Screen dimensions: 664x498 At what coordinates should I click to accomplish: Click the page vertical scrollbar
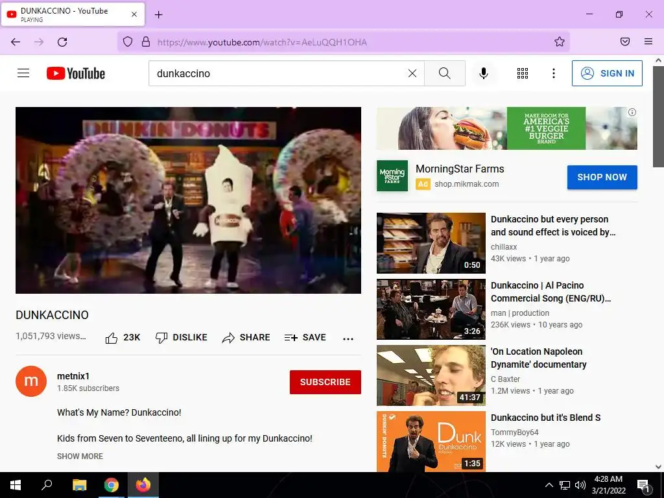click(658, 117)
